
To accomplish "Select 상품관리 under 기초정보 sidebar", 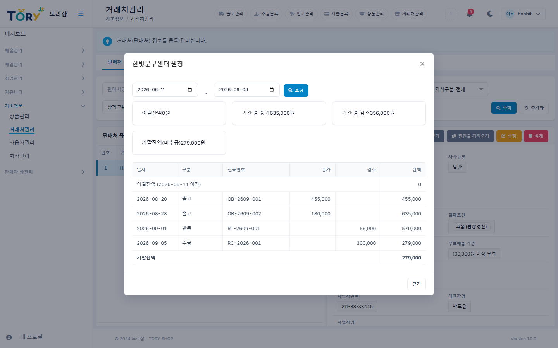I will tap(19, 116).
